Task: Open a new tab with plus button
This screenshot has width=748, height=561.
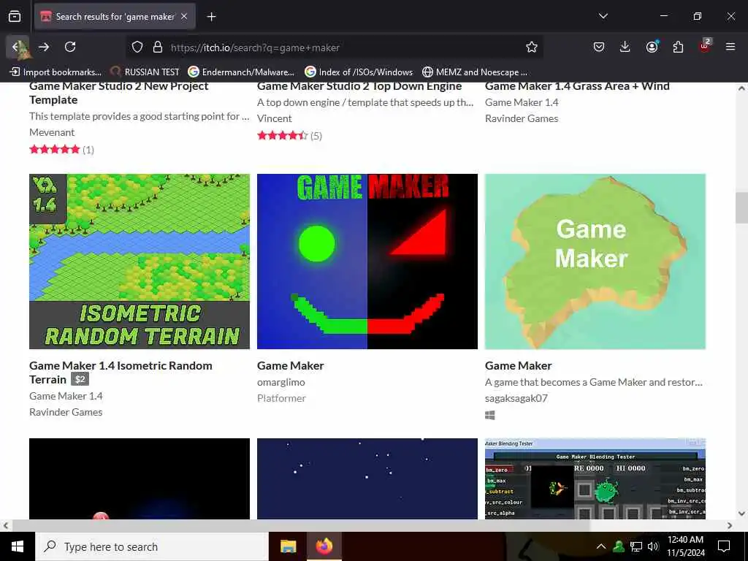Action: pos(211,17)
